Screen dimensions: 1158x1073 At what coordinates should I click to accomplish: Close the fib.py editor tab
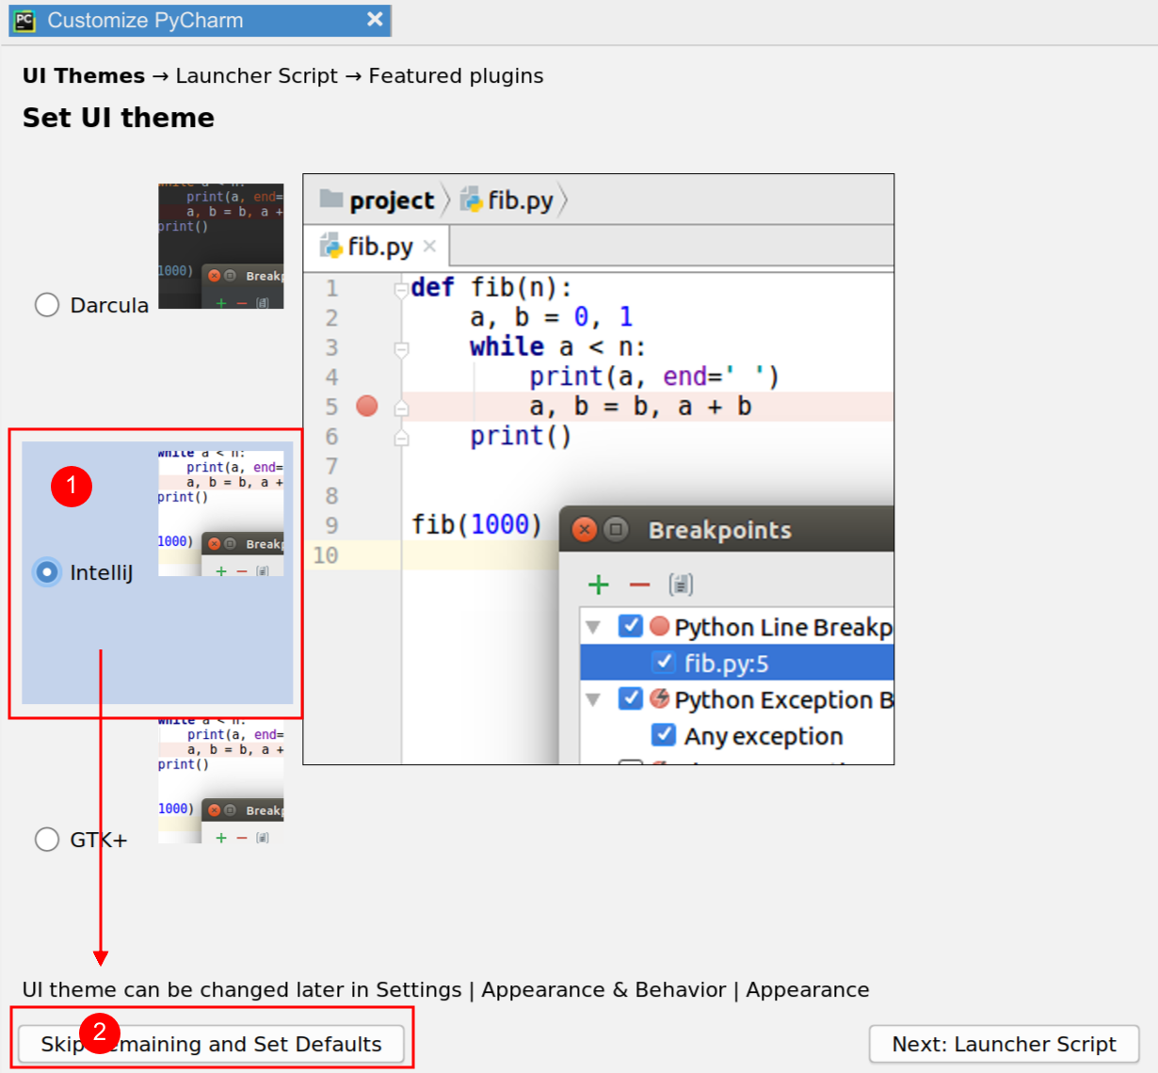point(429,246)
